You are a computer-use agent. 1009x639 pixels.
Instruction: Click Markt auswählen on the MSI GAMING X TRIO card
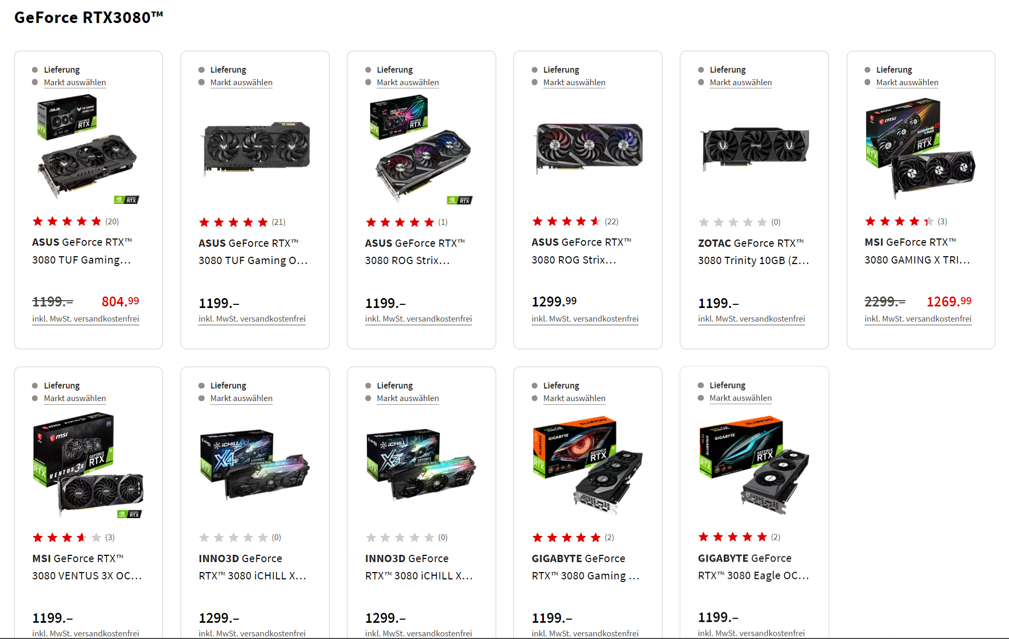pyautogui.click(x=907, y=83)
